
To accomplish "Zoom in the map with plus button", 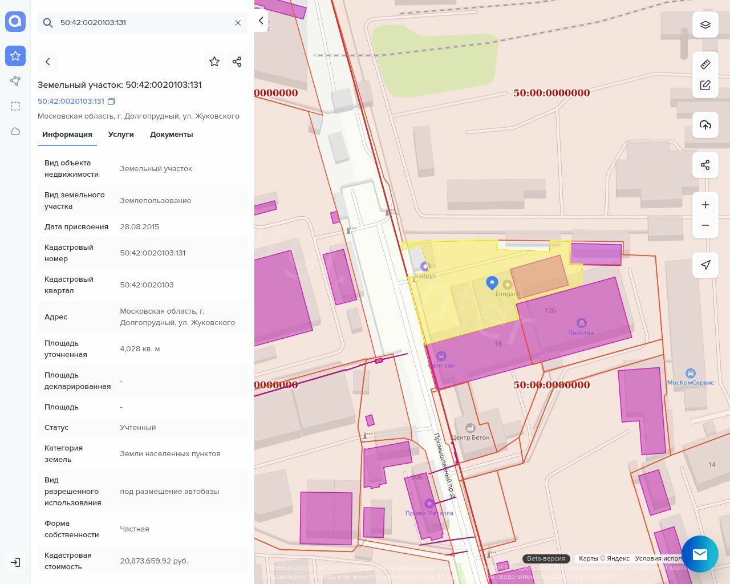I will 705,205.
